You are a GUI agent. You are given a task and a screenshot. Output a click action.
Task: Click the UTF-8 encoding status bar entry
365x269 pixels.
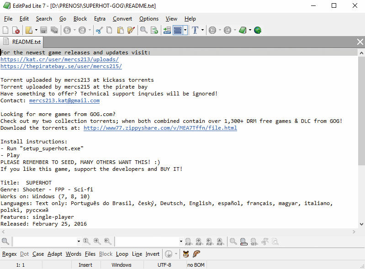coord(164,265)
